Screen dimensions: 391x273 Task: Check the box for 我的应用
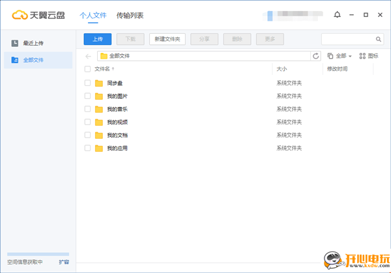[x=87, y=148]
